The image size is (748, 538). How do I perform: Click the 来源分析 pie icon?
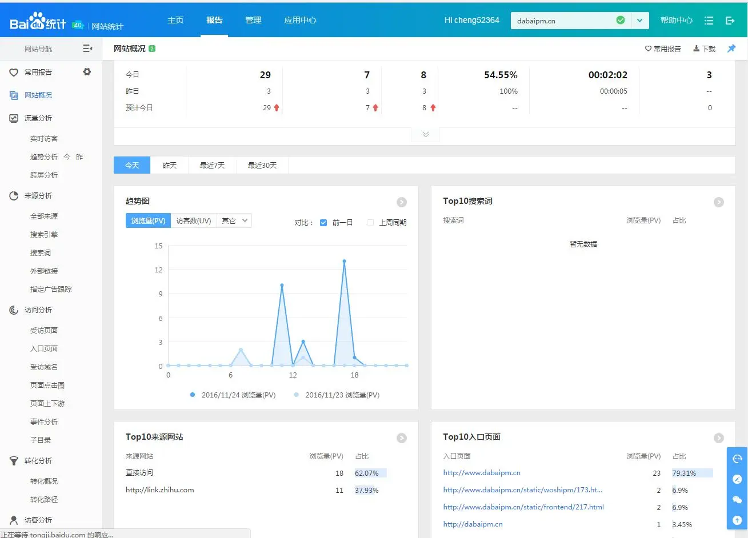[x=14, y=196]
